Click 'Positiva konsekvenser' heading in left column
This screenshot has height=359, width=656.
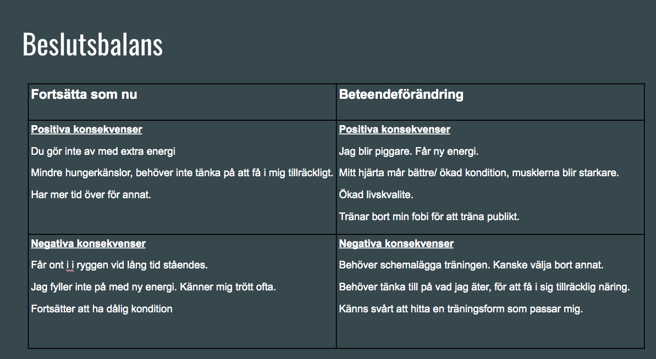[86, 130]
